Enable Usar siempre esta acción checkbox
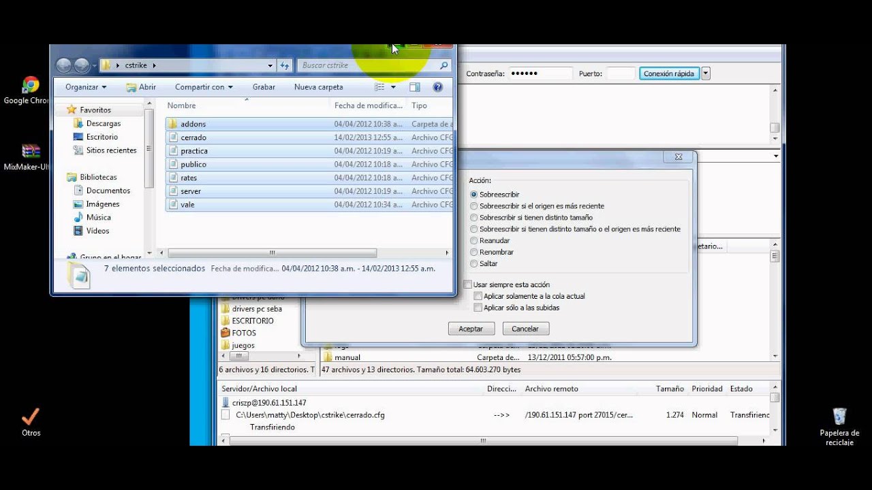Image resolution: width=872 pixels, height=490 pixels. point(467,284)
